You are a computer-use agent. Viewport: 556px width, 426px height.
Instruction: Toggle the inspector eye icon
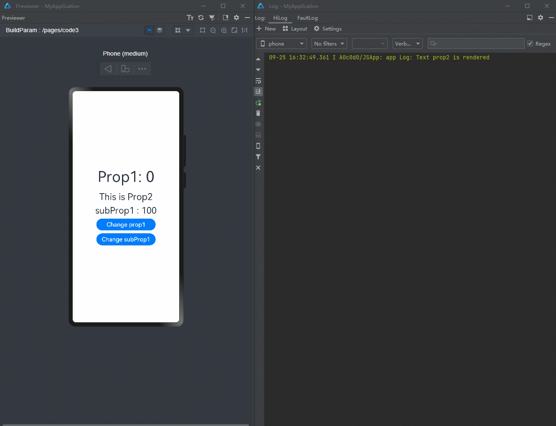click(x=149, y=30)
